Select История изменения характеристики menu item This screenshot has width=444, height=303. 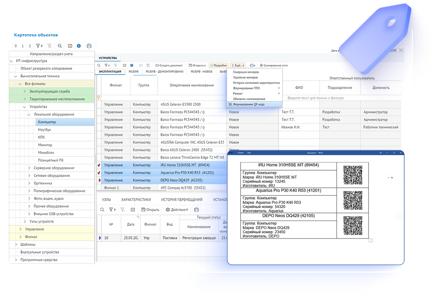pyautogui.click(x=256, y=83)
